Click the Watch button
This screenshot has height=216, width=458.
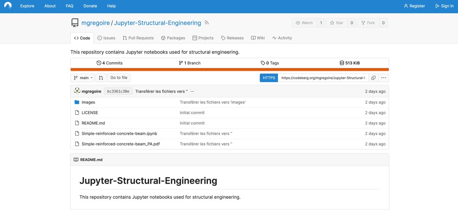pos(304,23)
